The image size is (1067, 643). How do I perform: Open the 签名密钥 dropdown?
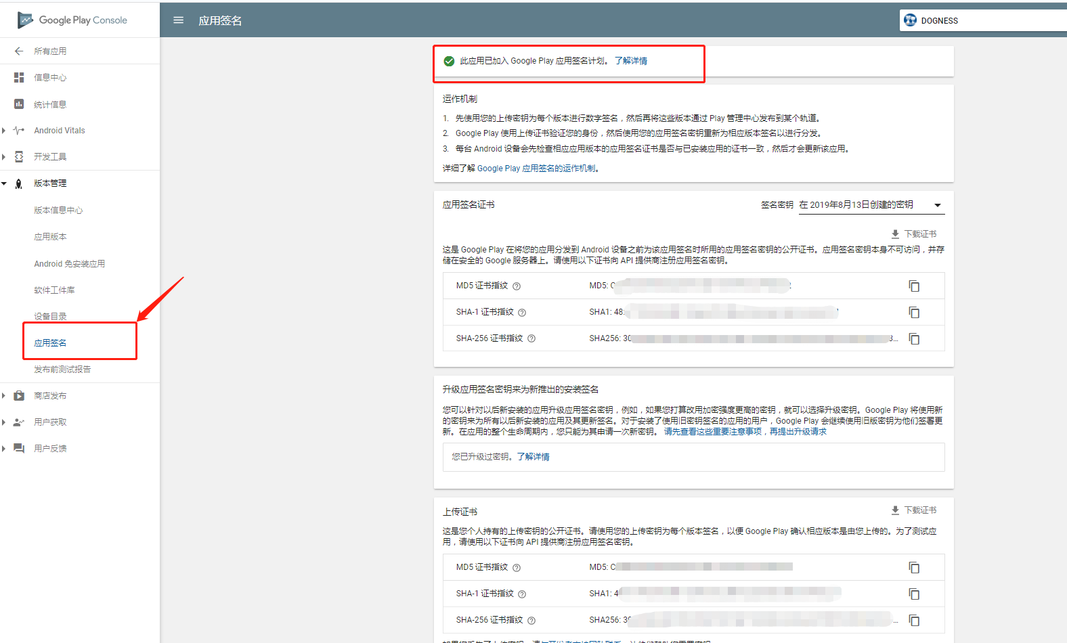pyautogui.click(x=871, y=205)
